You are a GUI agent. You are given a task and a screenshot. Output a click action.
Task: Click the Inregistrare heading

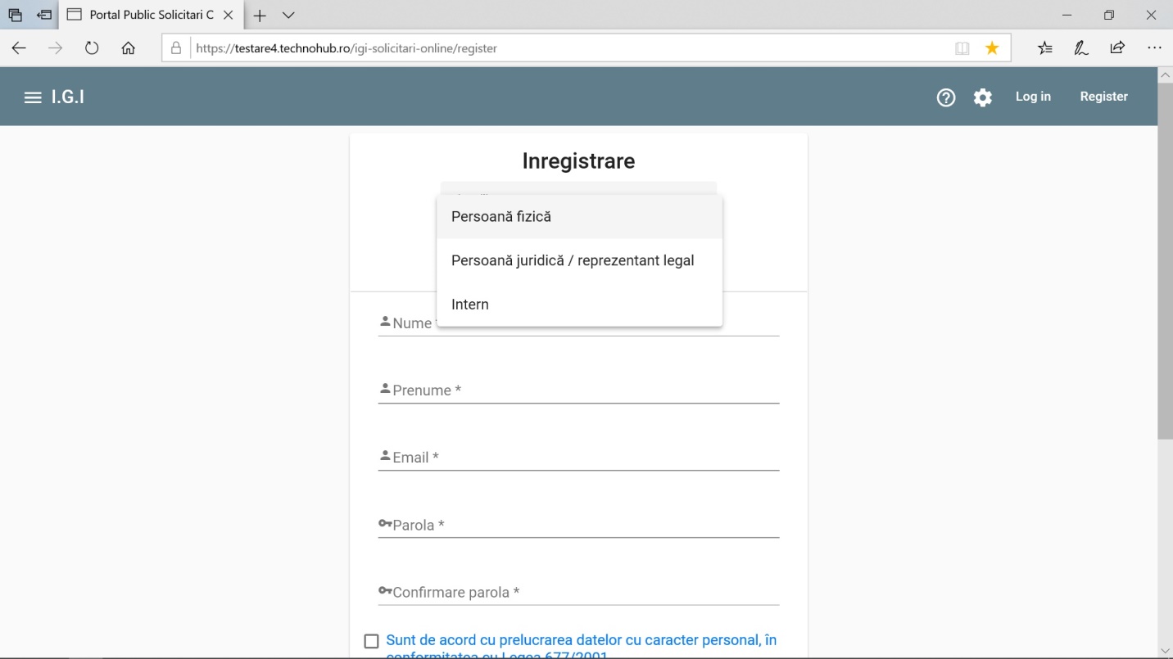click(578, 160)
